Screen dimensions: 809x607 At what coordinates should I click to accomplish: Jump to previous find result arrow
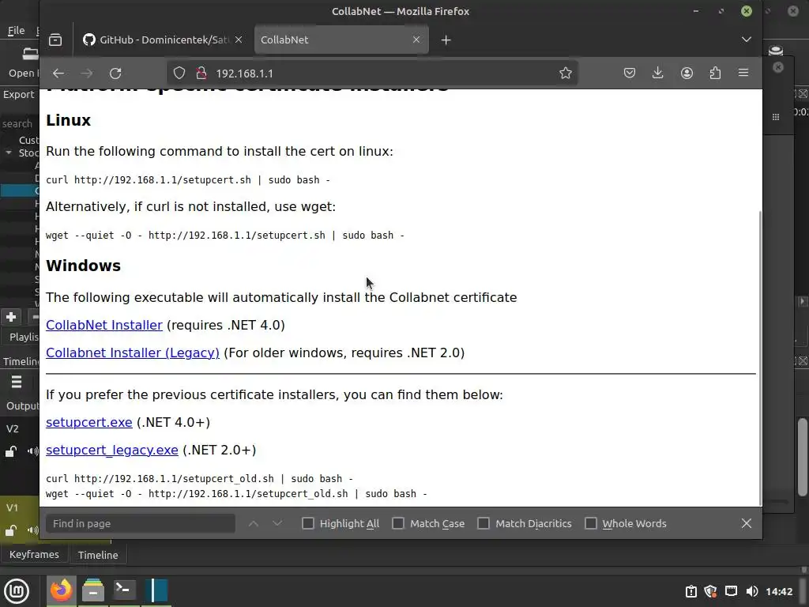(254, 523)
